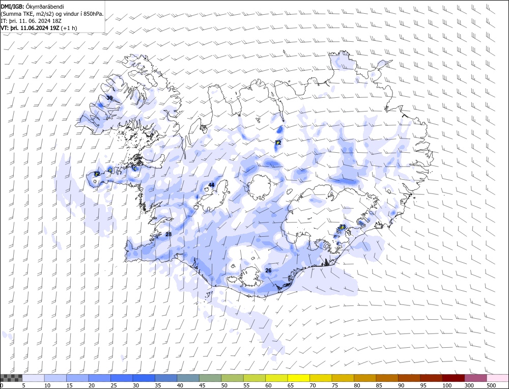
Task: Click the '30' legend scale label
Action: click(x=136, y=385)
